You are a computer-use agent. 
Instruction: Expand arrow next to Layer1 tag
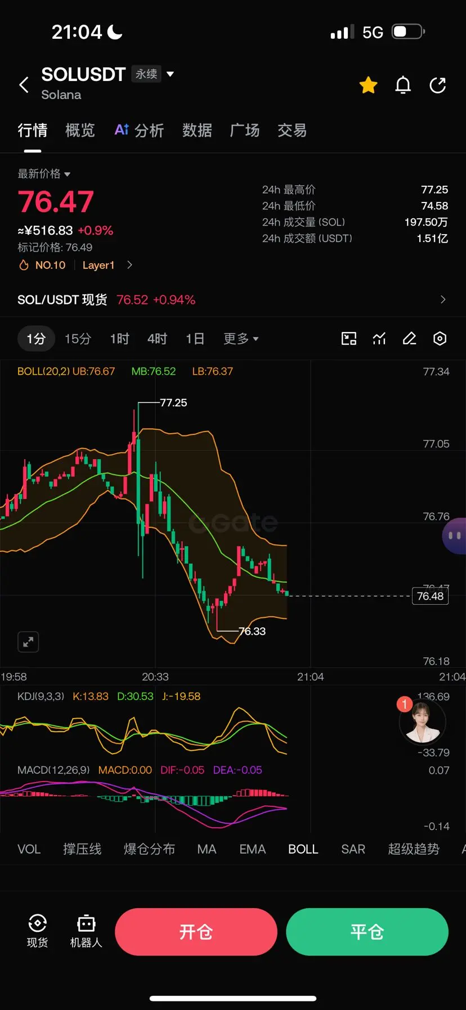[x=129, y=265]
